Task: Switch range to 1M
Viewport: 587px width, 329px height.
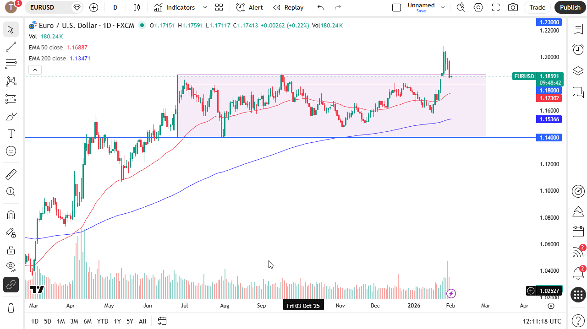Action: tap(61, 321)
